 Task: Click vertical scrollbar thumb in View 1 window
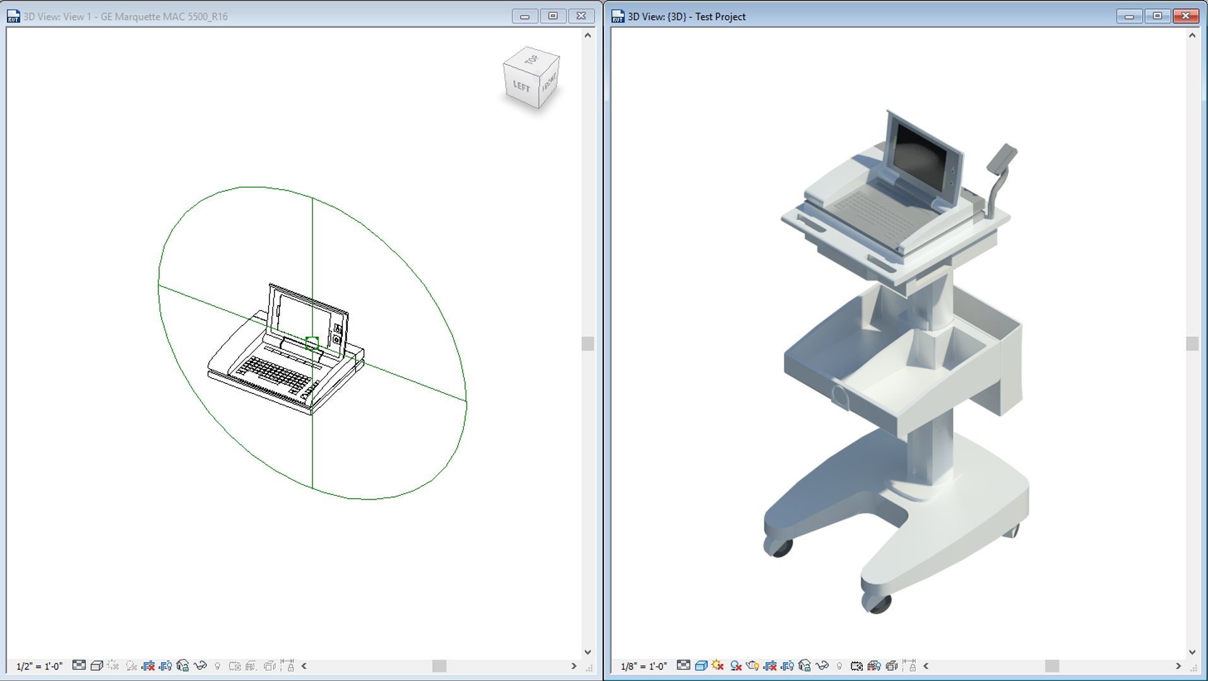click(588, 343)
